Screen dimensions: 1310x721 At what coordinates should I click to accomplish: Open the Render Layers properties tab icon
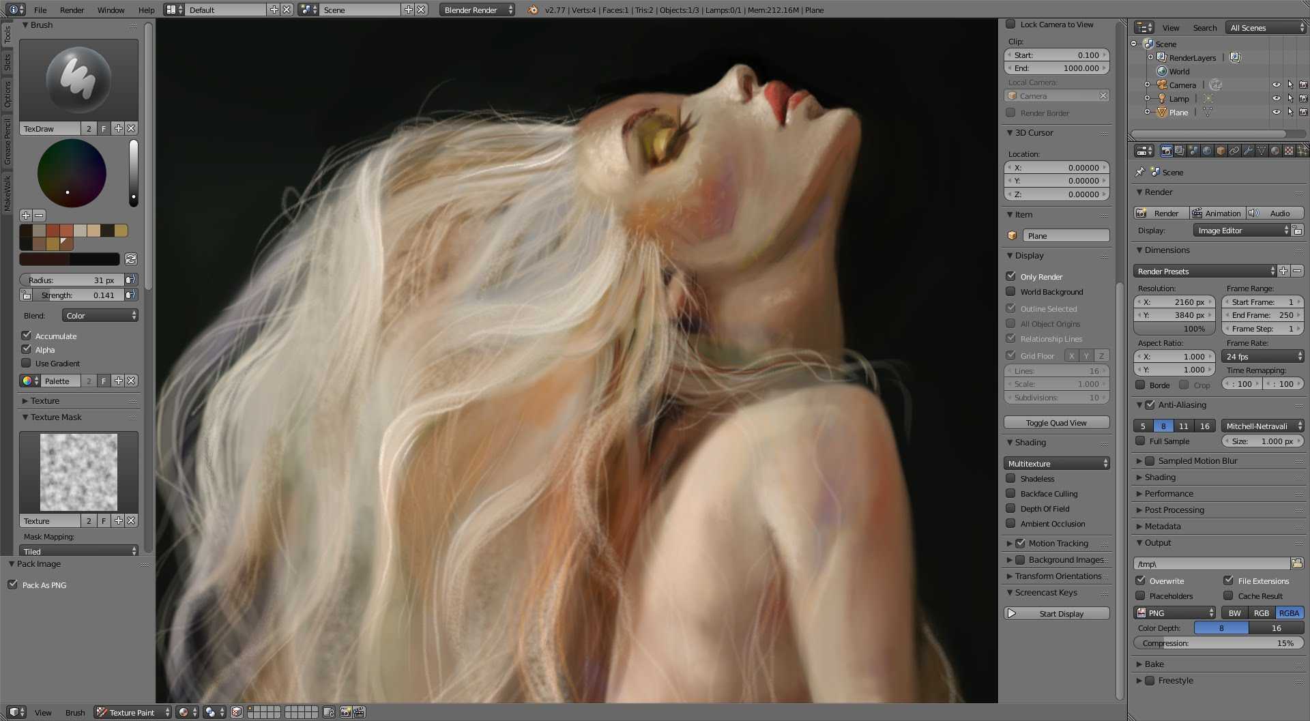click(x=1180, y=151)
